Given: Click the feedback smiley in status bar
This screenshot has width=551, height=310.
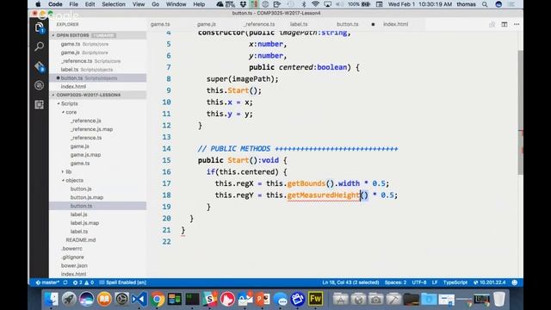Looking at the screenshot, I should (515, 282).
